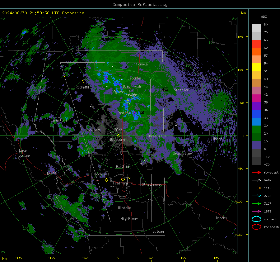Click the green 31JP arrow icon
280x262 pixels.
pyautogui.click(x=256, y=203)
